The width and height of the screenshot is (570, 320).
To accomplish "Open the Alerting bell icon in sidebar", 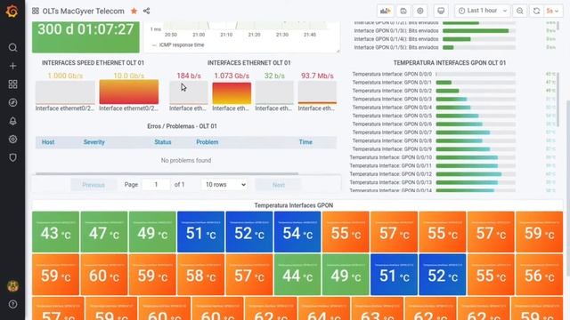I will pos(12,121).
